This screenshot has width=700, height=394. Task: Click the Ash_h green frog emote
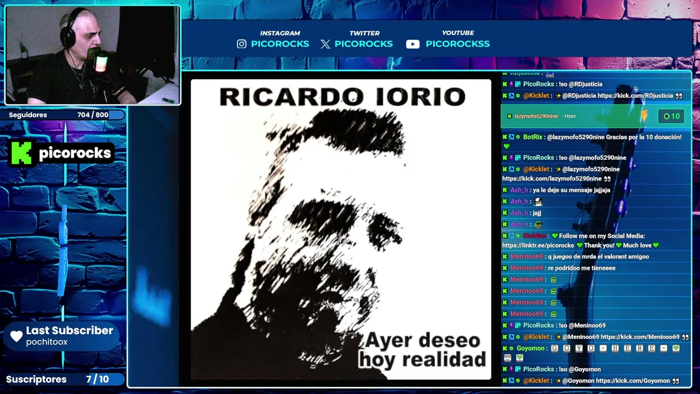(x=538, y=224)
